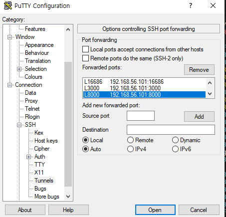Close the PuTTY Configuration window

[213, 5]
